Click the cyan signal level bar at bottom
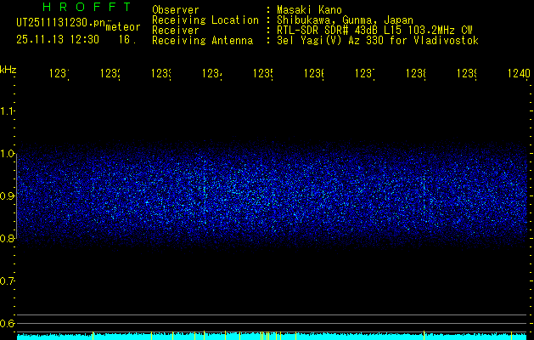534x340 pixels. click(272, 337)
